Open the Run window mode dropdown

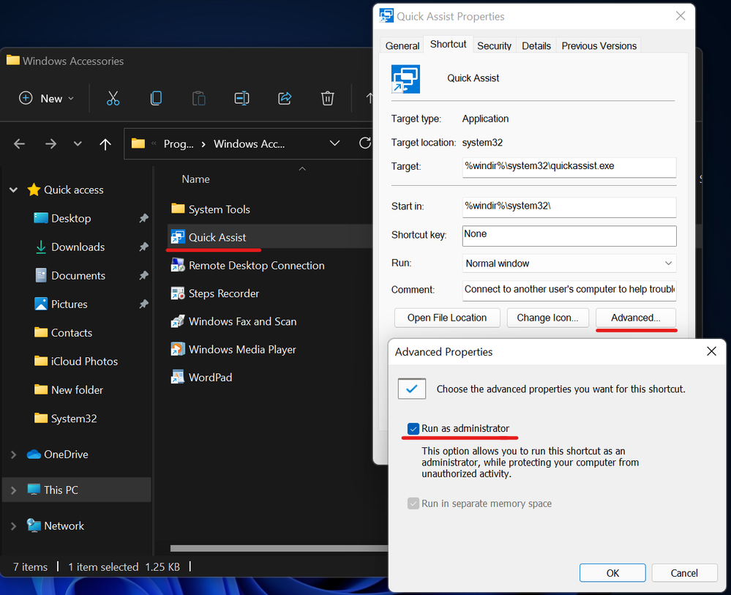point(569,263)
